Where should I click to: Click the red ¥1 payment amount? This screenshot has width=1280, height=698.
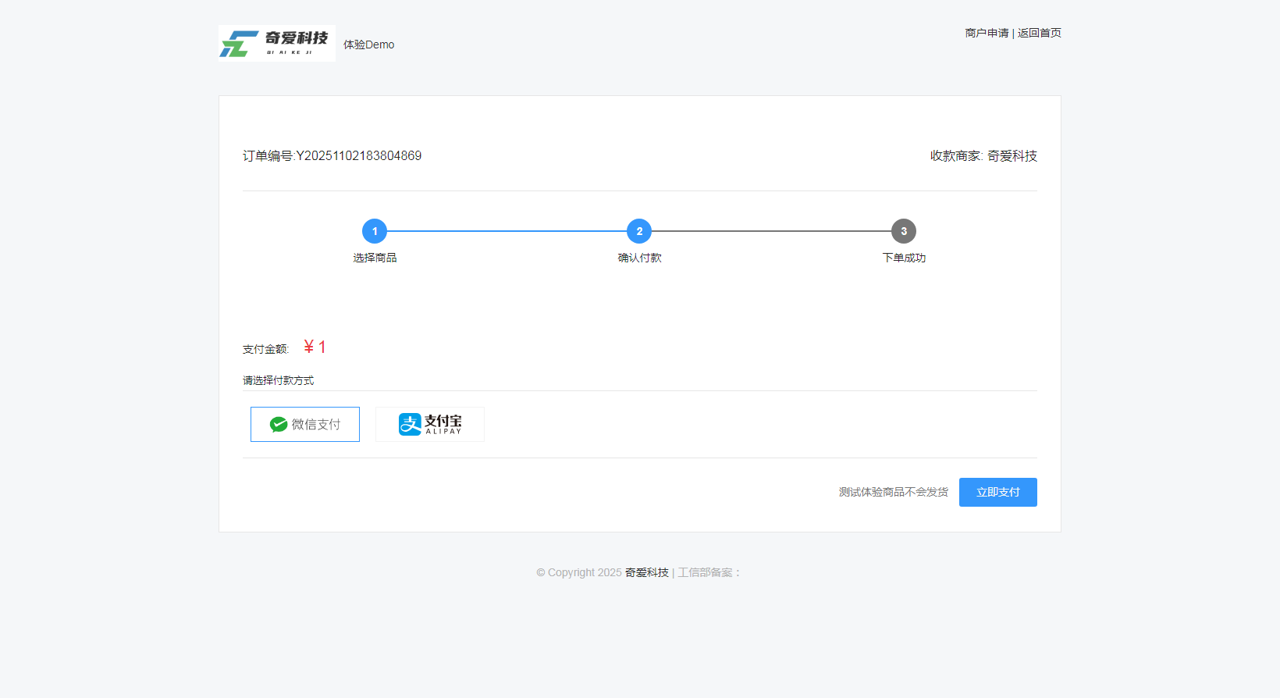point(315,347)
